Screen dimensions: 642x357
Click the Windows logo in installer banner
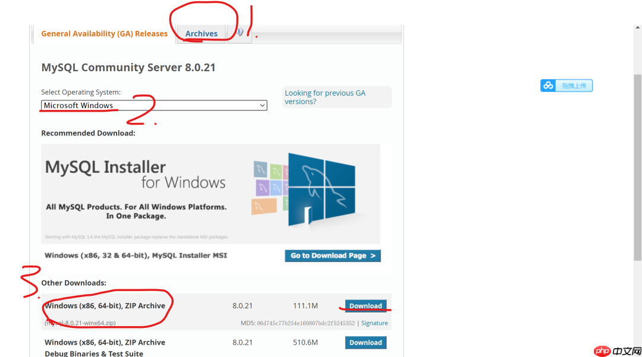click(322, 189)
